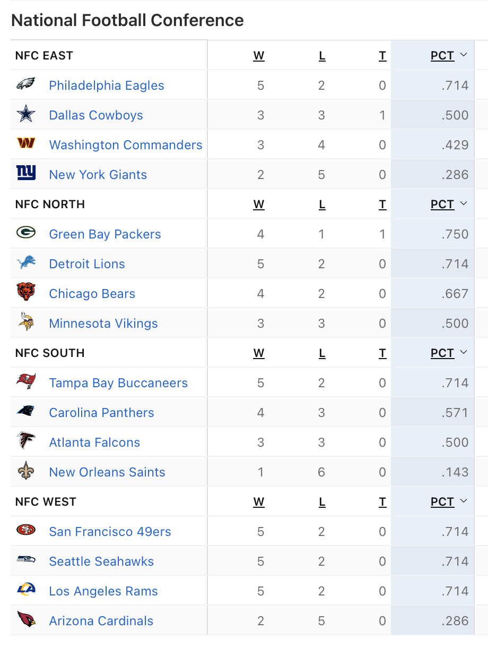Sort NFC North by T column

click(x=382, y=205)
